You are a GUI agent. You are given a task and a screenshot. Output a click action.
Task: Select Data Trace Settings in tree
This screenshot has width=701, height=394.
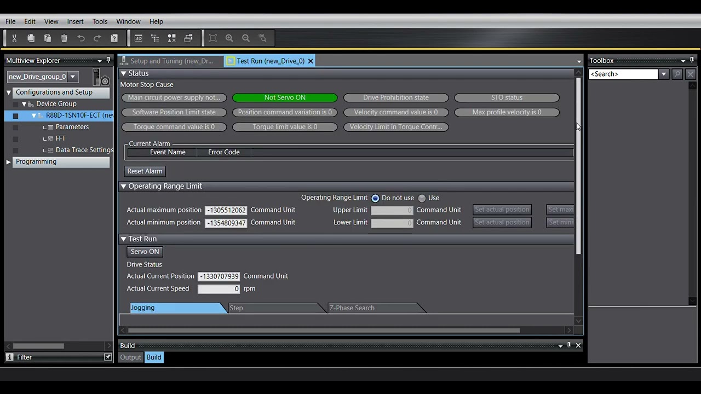coord(84,150)
